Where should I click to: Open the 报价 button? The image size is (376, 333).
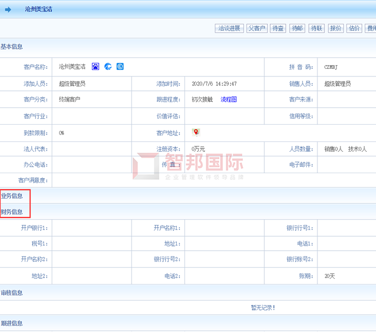[336, 29]
